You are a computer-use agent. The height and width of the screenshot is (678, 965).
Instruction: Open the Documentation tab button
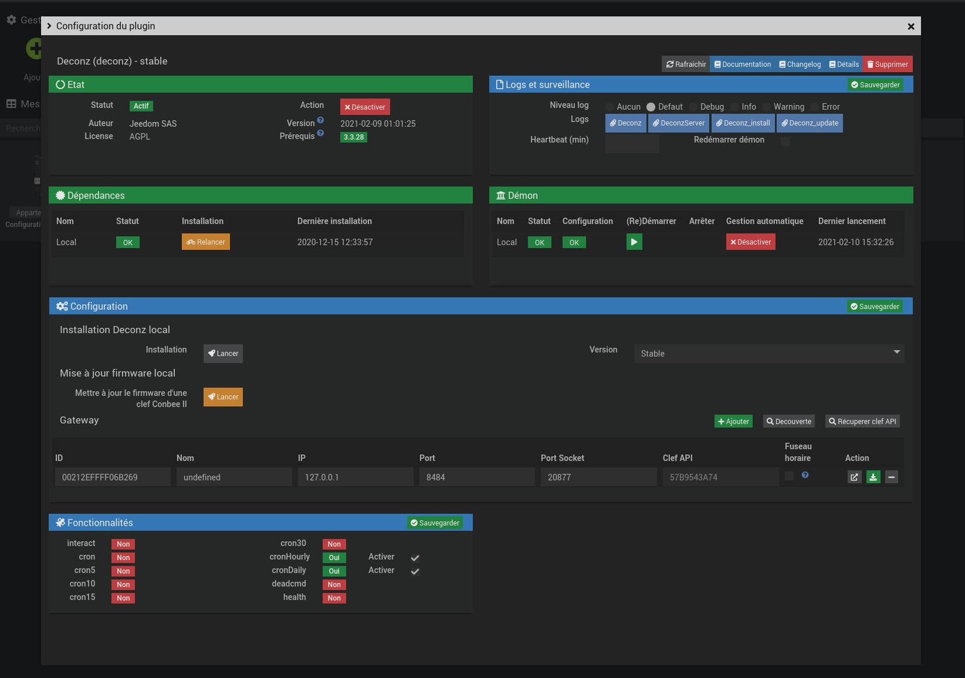click(x=742, y=65)
